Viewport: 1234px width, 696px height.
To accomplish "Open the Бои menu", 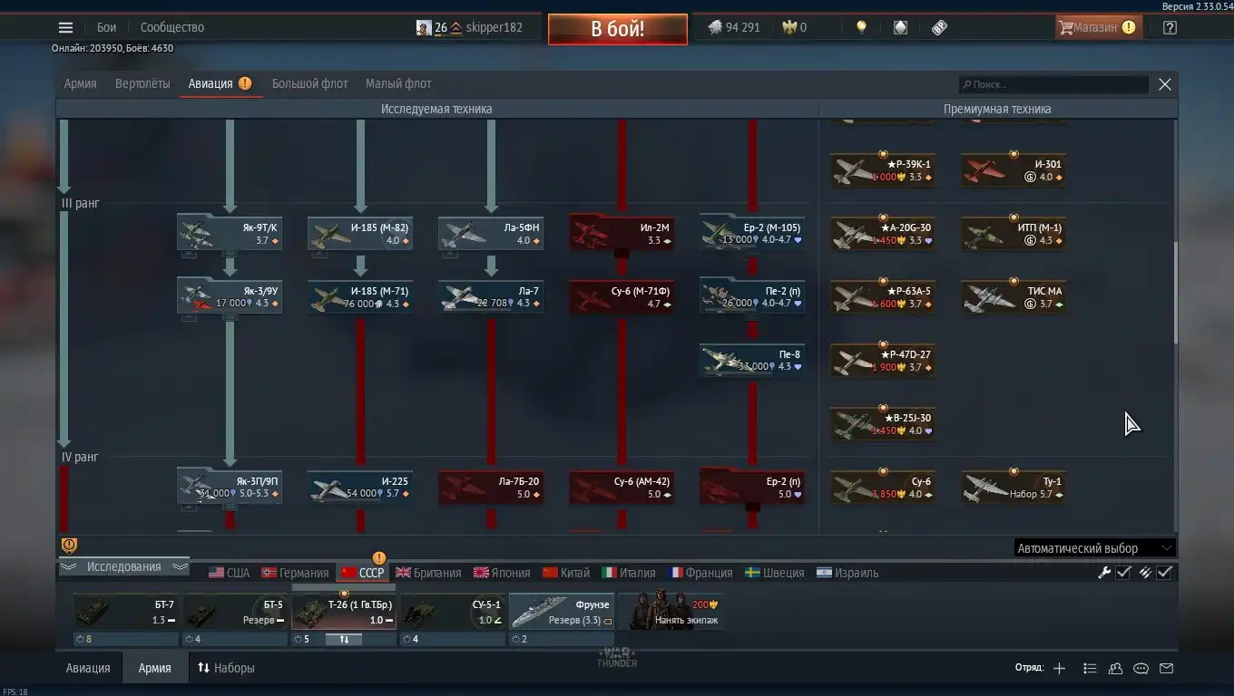I will pos(106,27).
